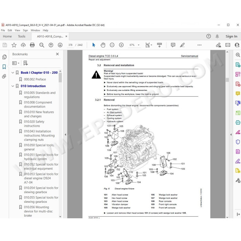Open 010.054 Special tools for slewing gearbox
This screenshot has width=241, height=241.
41,190
